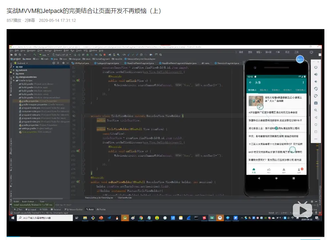The width and height of the screenshot is (329, 240).
Task: Open the Navigate menu in Android Studio
Action: (x=31, y=51)
